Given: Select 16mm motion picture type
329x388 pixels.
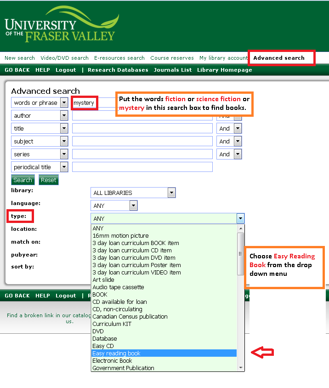Looking at the screenshot, I should pos(164,235).
